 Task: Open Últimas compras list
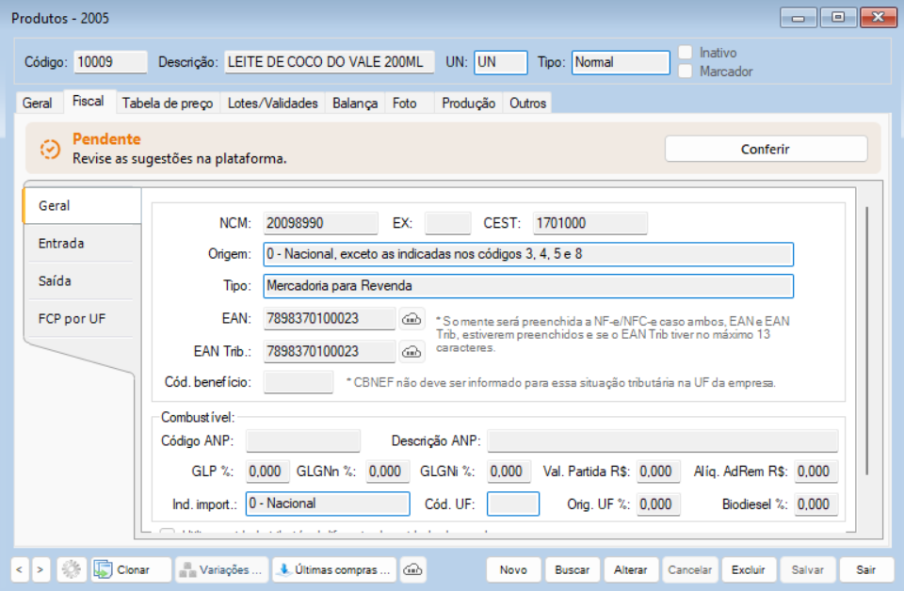pos(334,569)
